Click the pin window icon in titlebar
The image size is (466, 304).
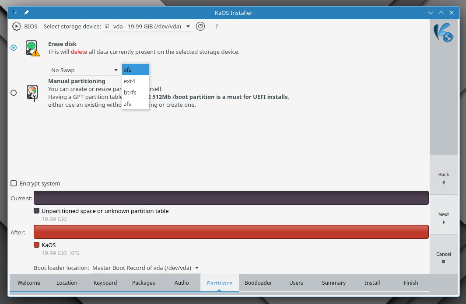pyautogui.click(x=26, y=13)
